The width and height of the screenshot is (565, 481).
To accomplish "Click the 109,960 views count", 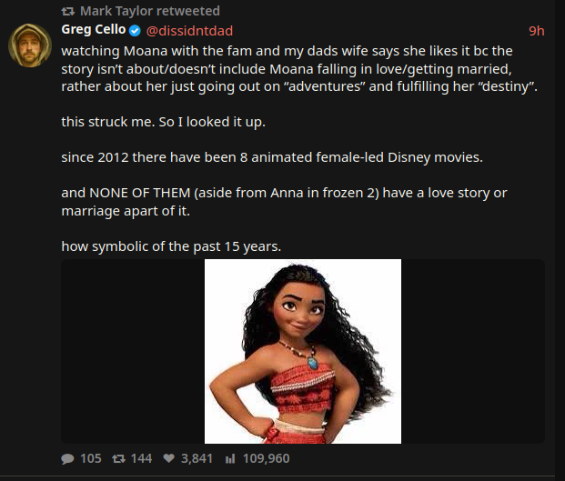I will (267, 458).
